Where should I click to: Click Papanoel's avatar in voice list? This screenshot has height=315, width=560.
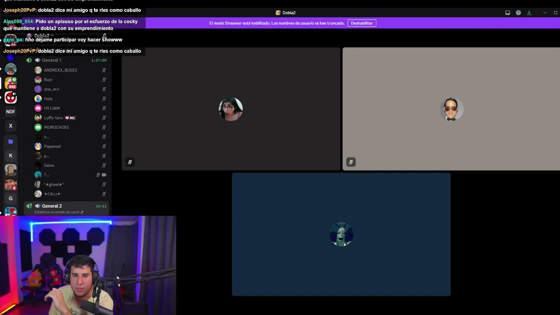point(38,147)
